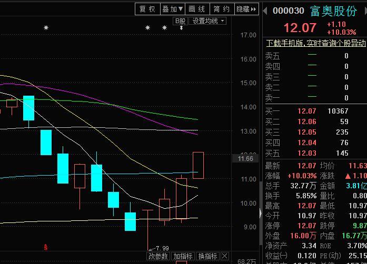The image size is (367, 264).
Task: Click the B股 tag
Action: click(x=181, y=21)
